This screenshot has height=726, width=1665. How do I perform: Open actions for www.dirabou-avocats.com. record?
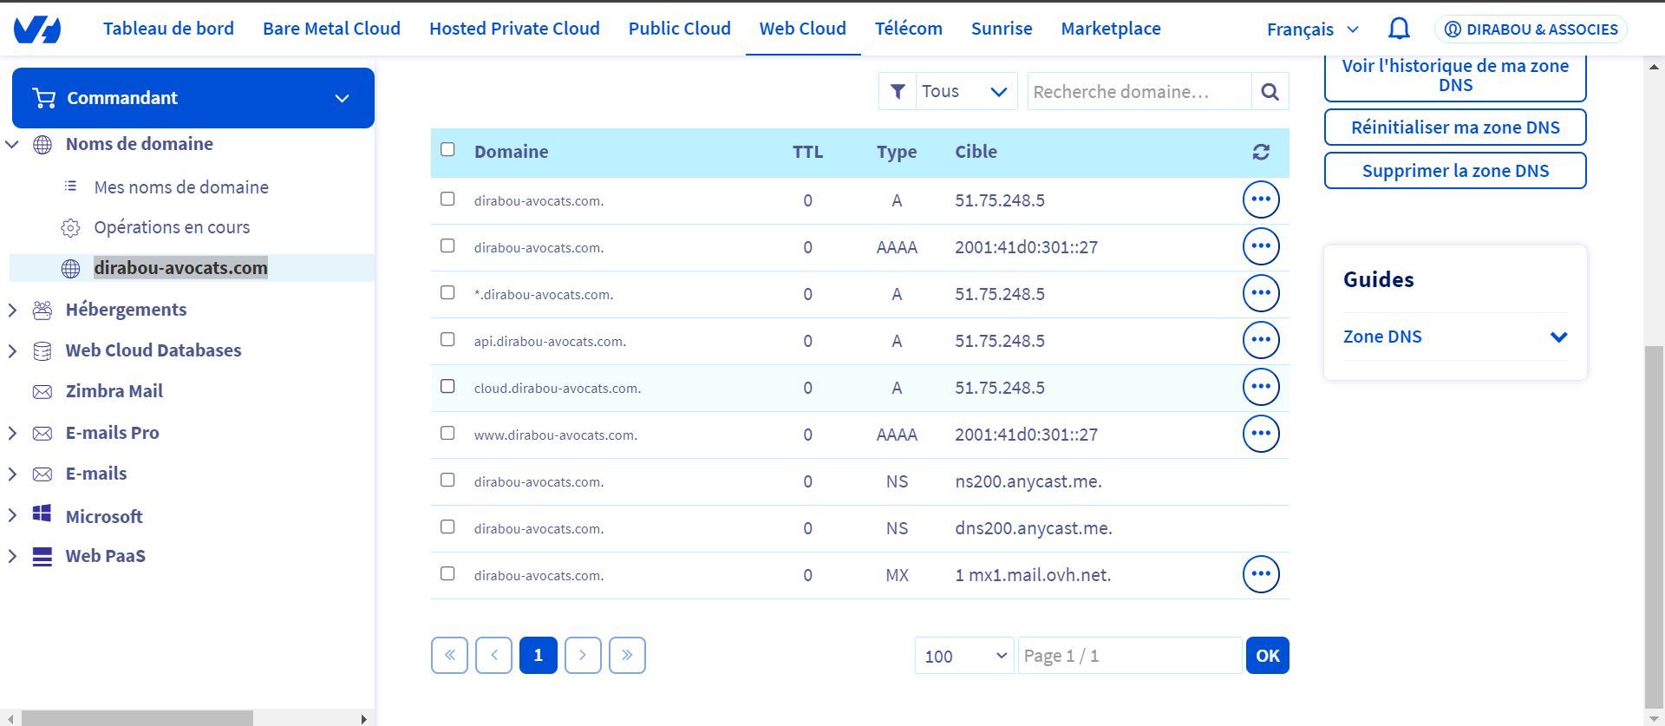[x=1261, y=434]
